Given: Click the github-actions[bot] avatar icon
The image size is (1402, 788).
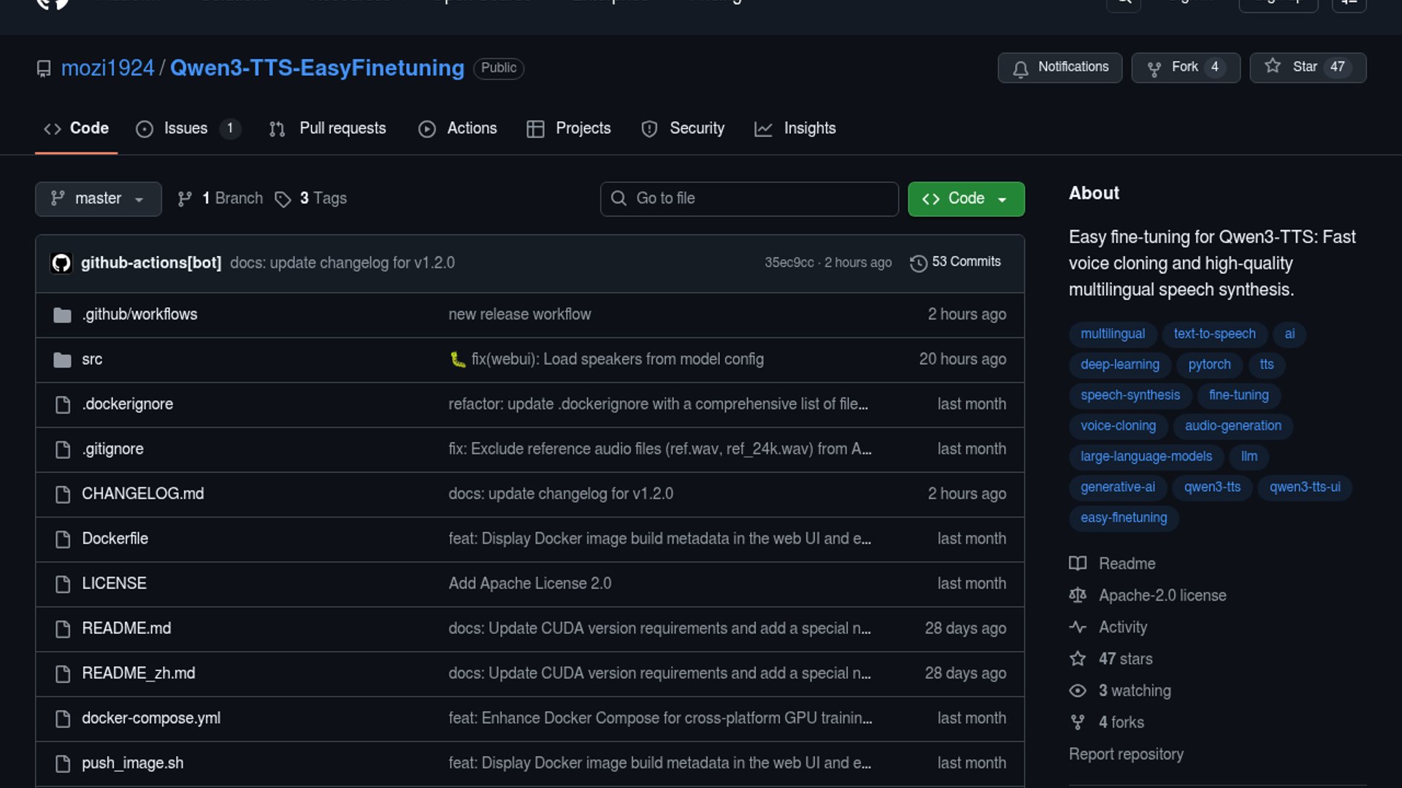Looking at the screenshot, I should [x=61, y=263].
